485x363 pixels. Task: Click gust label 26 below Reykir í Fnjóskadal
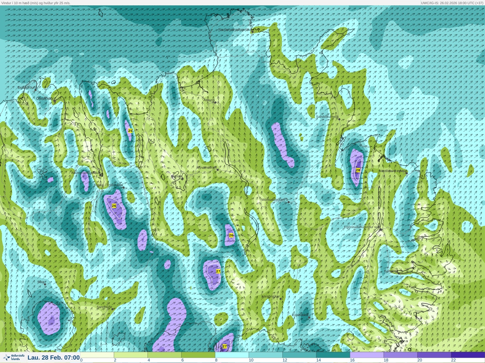click(114, 206)
